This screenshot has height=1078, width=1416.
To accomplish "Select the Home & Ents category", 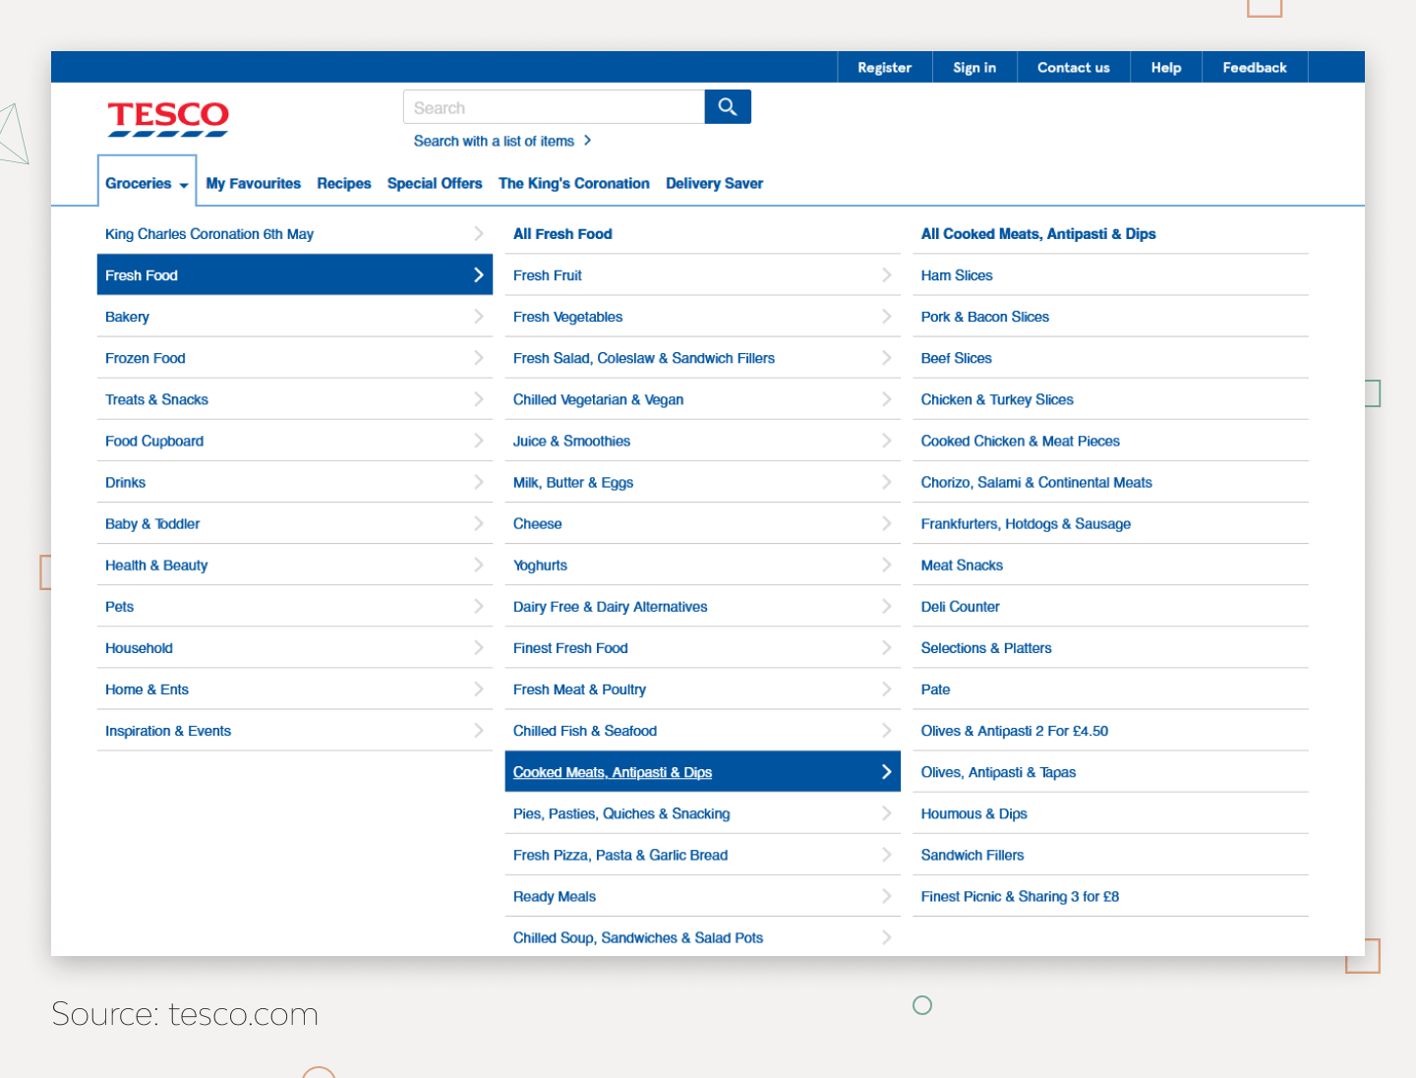I will [295, 689].
